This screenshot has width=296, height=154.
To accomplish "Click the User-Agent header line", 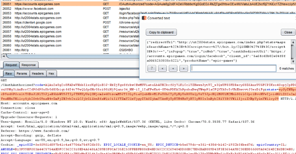I will (128, 122).
